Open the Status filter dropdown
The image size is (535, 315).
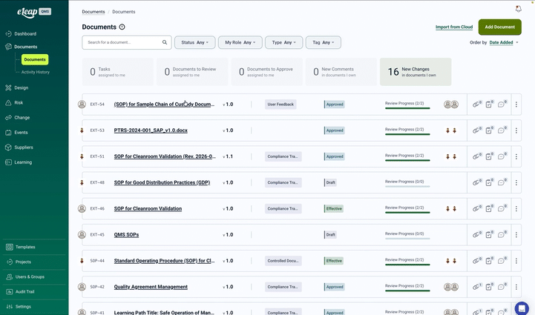[x=194, y=42]
